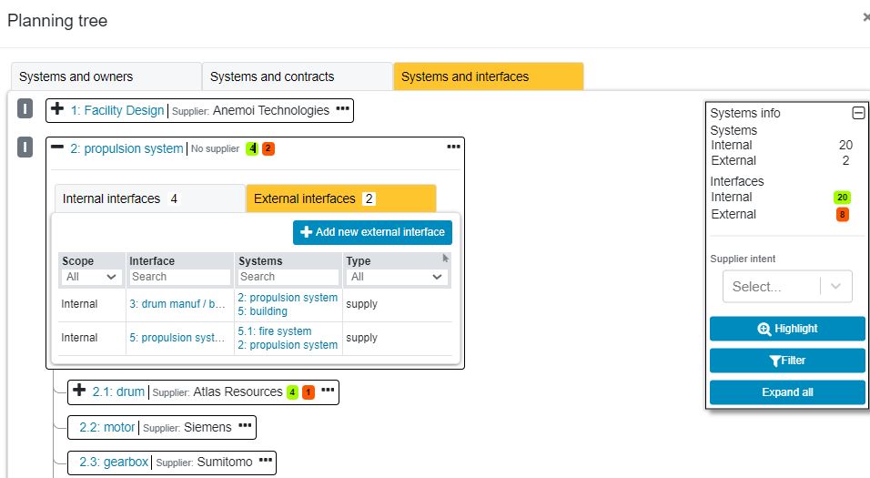Screen dimensions: 870x478
Task: Click the Filter button
Action: pos(787,361)
